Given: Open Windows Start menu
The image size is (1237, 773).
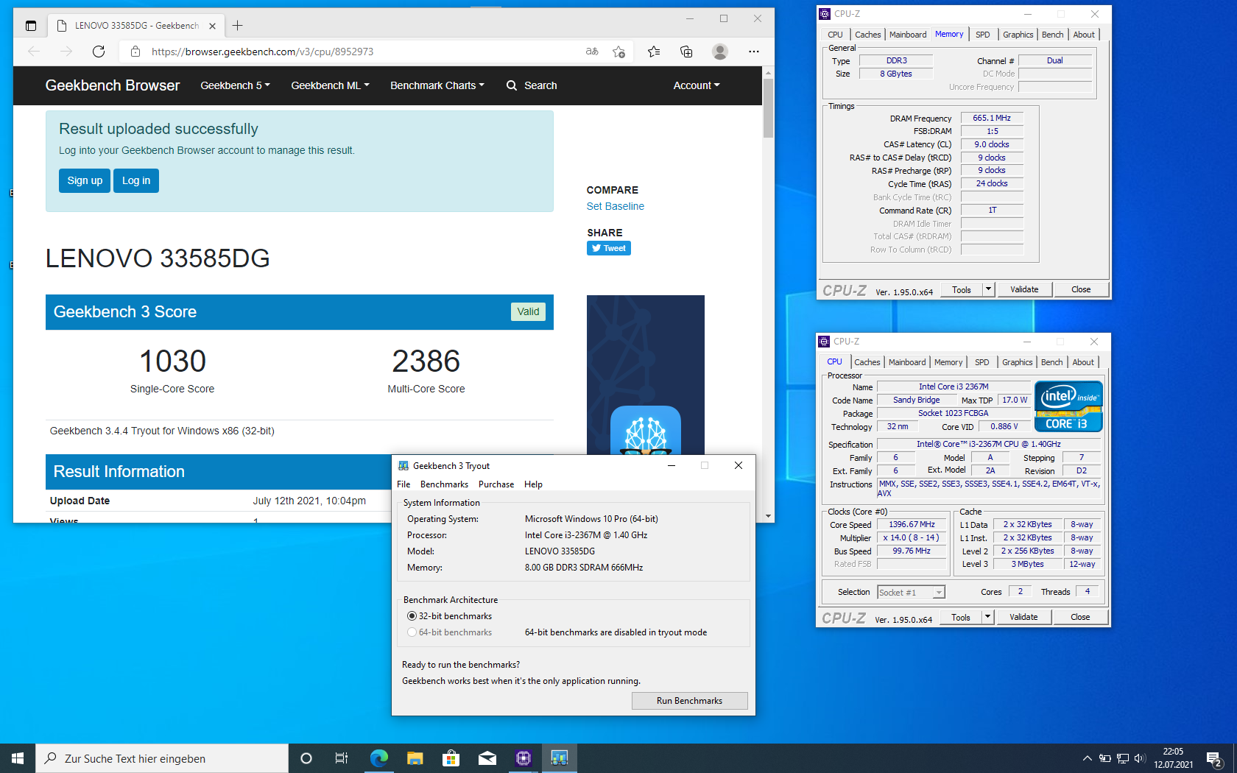Looking at the screenshot, I should pos(18,758).
